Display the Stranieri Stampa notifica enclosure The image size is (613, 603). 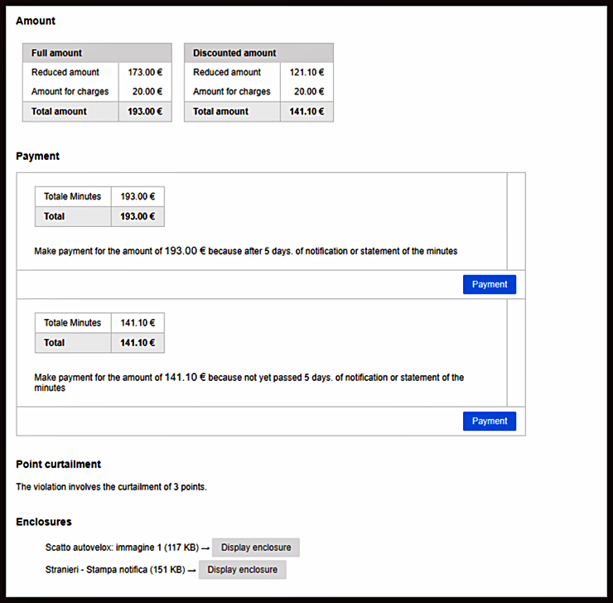coord(242,570)
